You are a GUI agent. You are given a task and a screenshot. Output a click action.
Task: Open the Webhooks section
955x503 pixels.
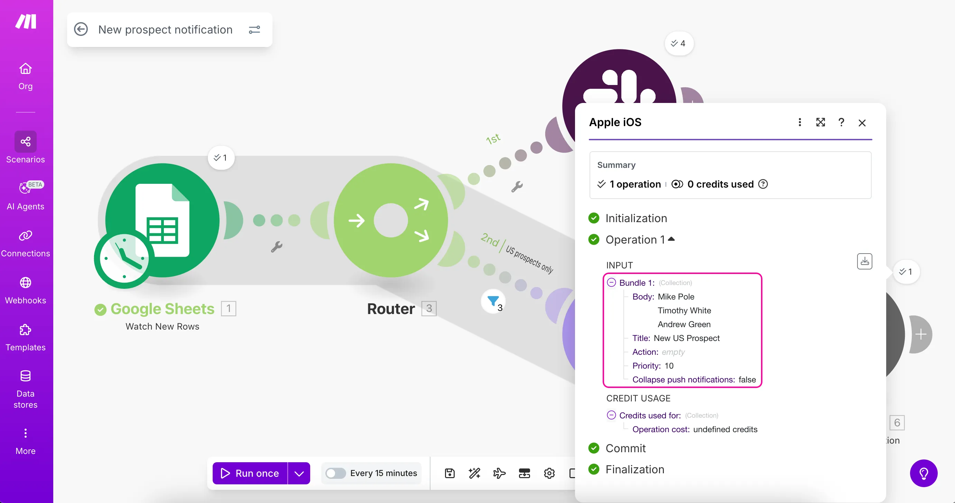point(26,291)
